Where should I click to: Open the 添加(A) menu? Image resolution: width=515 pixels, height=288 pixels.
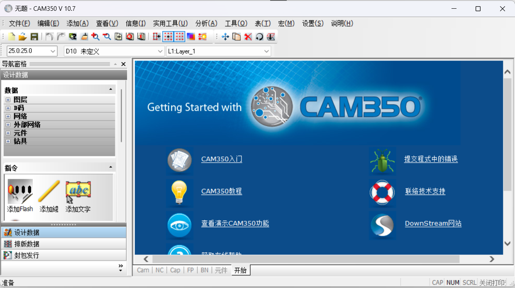(78, 24)
